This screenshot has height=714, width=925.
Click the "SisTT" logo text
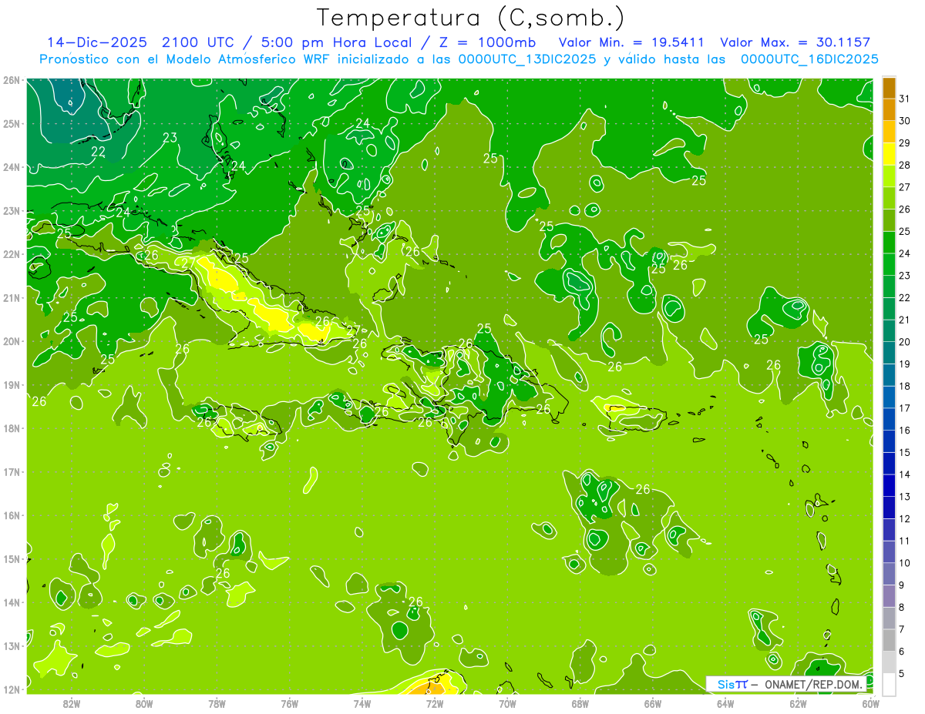pos(732,684)
